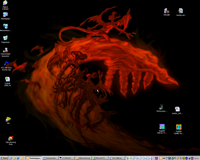Image resolution: width=200 pixels, height=160 pixels.
Task: Click the purple tray icon beside the clock
Action: (192, 158)
